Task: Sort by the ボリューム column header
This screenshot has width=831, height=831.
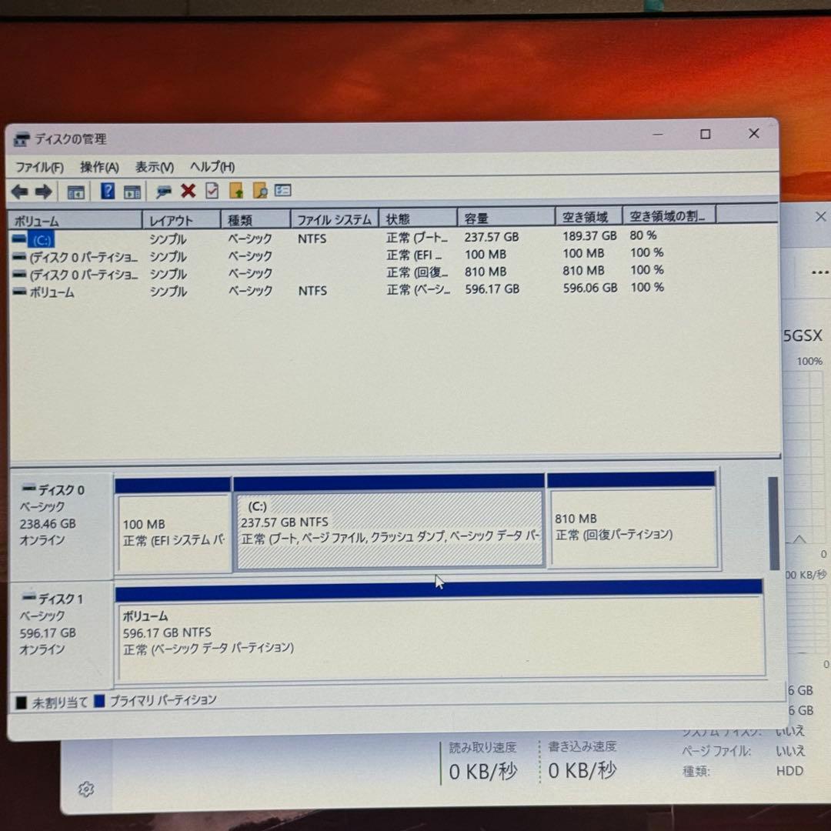Action: [75, 221]
